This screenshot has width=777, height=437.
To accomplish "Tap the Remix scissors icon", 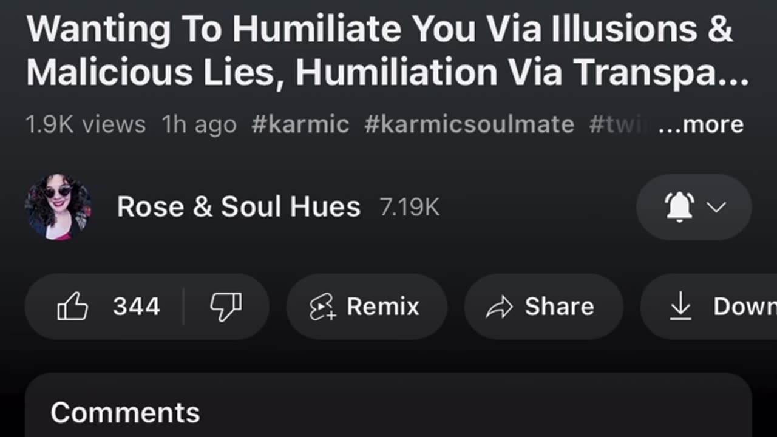I will click(x=322, y=307).
